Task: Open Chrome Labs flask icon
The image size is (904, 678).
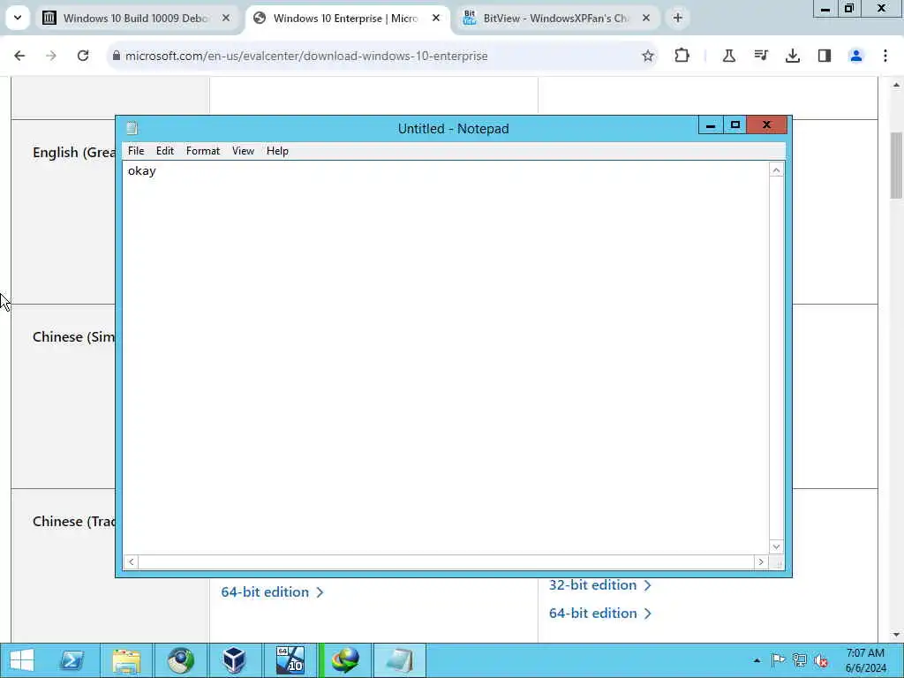Action: tap(728, 56)
